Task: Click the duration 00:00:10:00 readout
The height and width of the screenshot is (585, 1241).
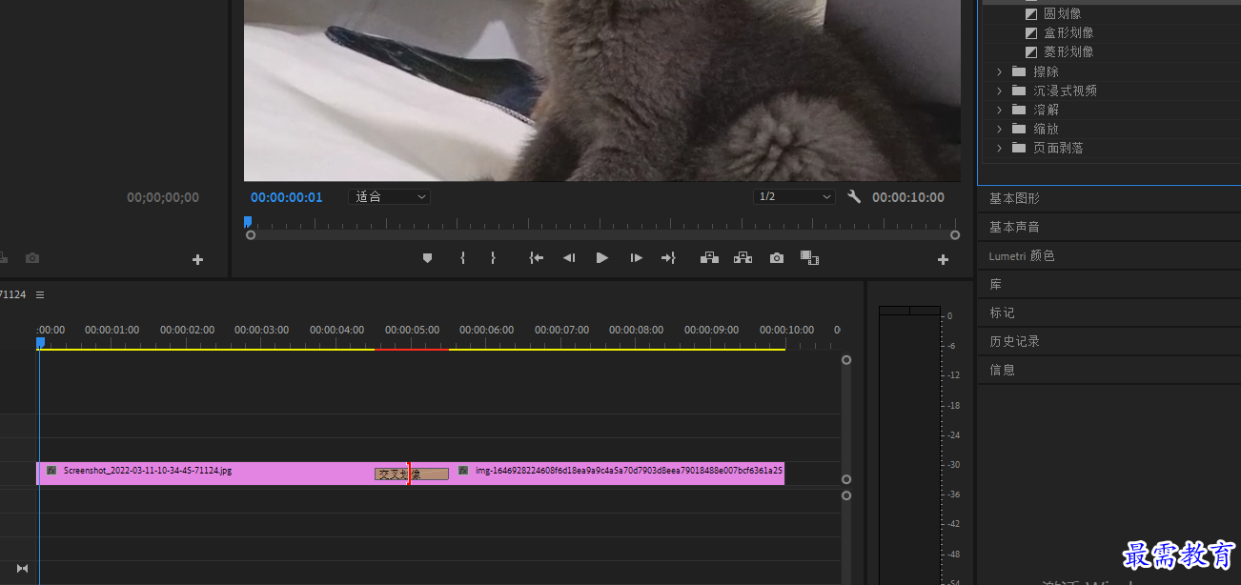Action: 908,197
